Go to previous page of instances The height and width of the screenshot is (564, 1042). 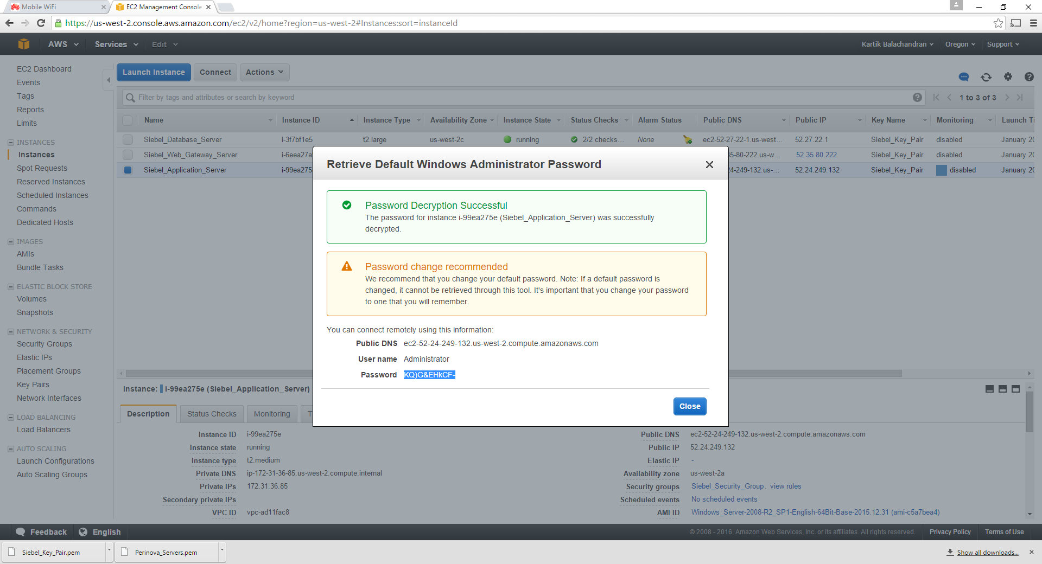point(949,98)
